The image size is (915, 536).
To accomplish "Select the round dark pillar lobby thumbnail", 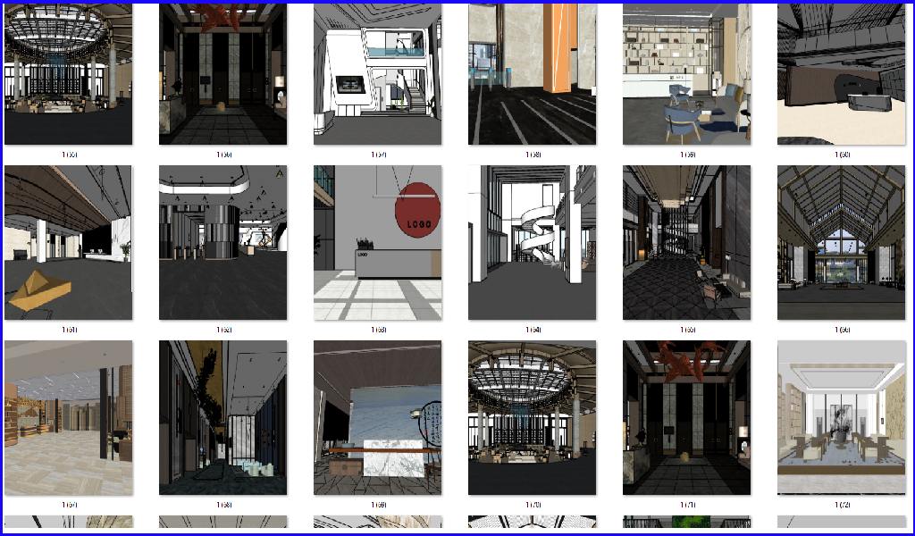I will 223,242.
